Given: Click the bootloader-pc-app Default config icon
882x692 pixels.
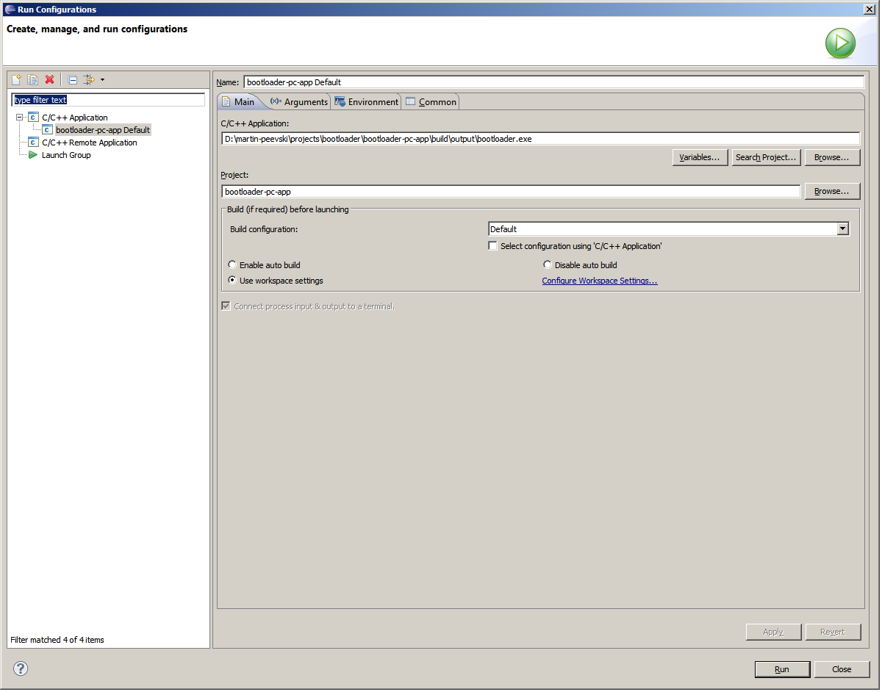Looking at the screenshot, I should (47, 130).
